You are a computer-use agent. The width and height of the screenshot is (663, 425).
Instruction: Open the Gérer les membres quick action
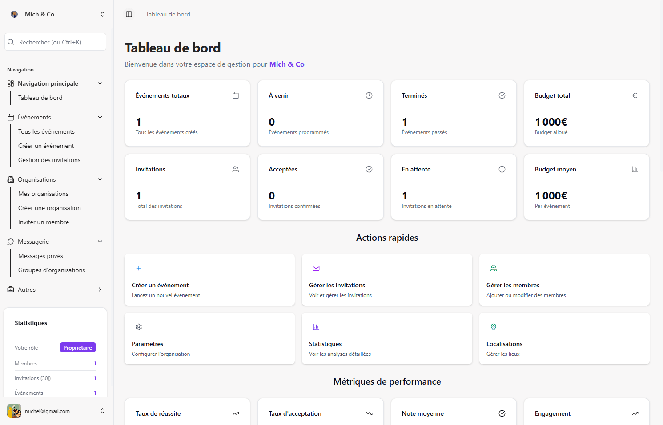pos(564,280)
